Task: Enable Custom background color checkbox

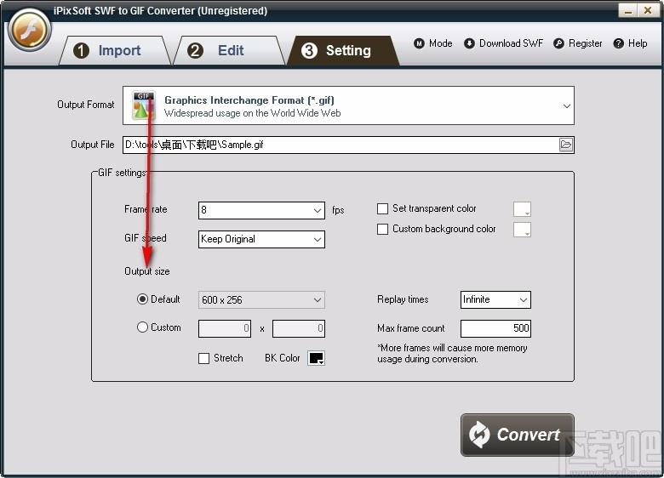Action: (382, 229)
